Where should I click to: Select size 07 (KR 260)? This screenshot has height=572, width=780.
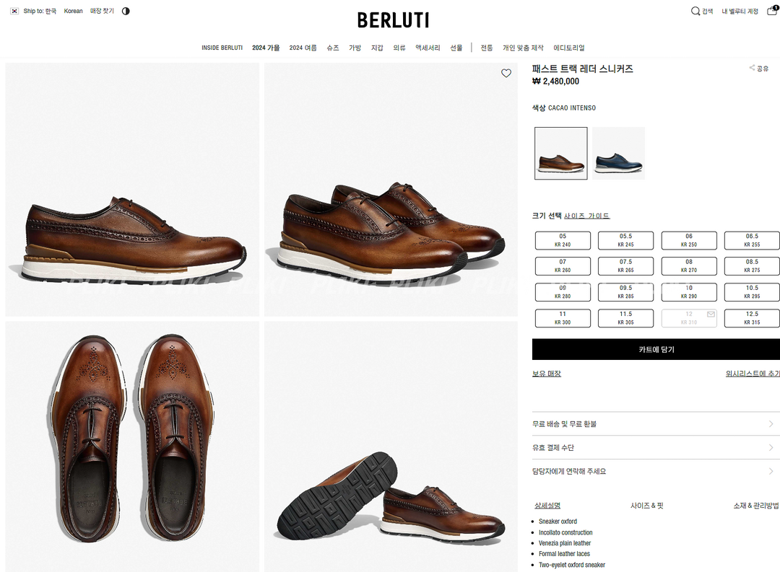point(563,266)
